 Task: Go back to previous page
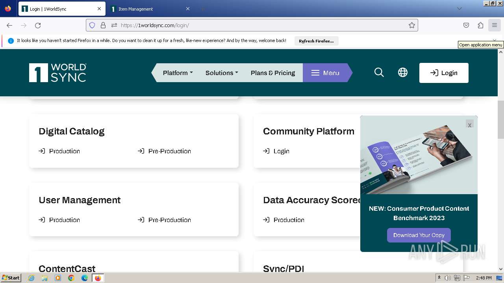[9, 25]
